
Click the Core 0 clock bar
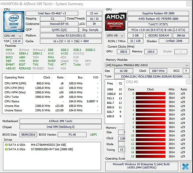pyautogui.click(x=151, y=94)
